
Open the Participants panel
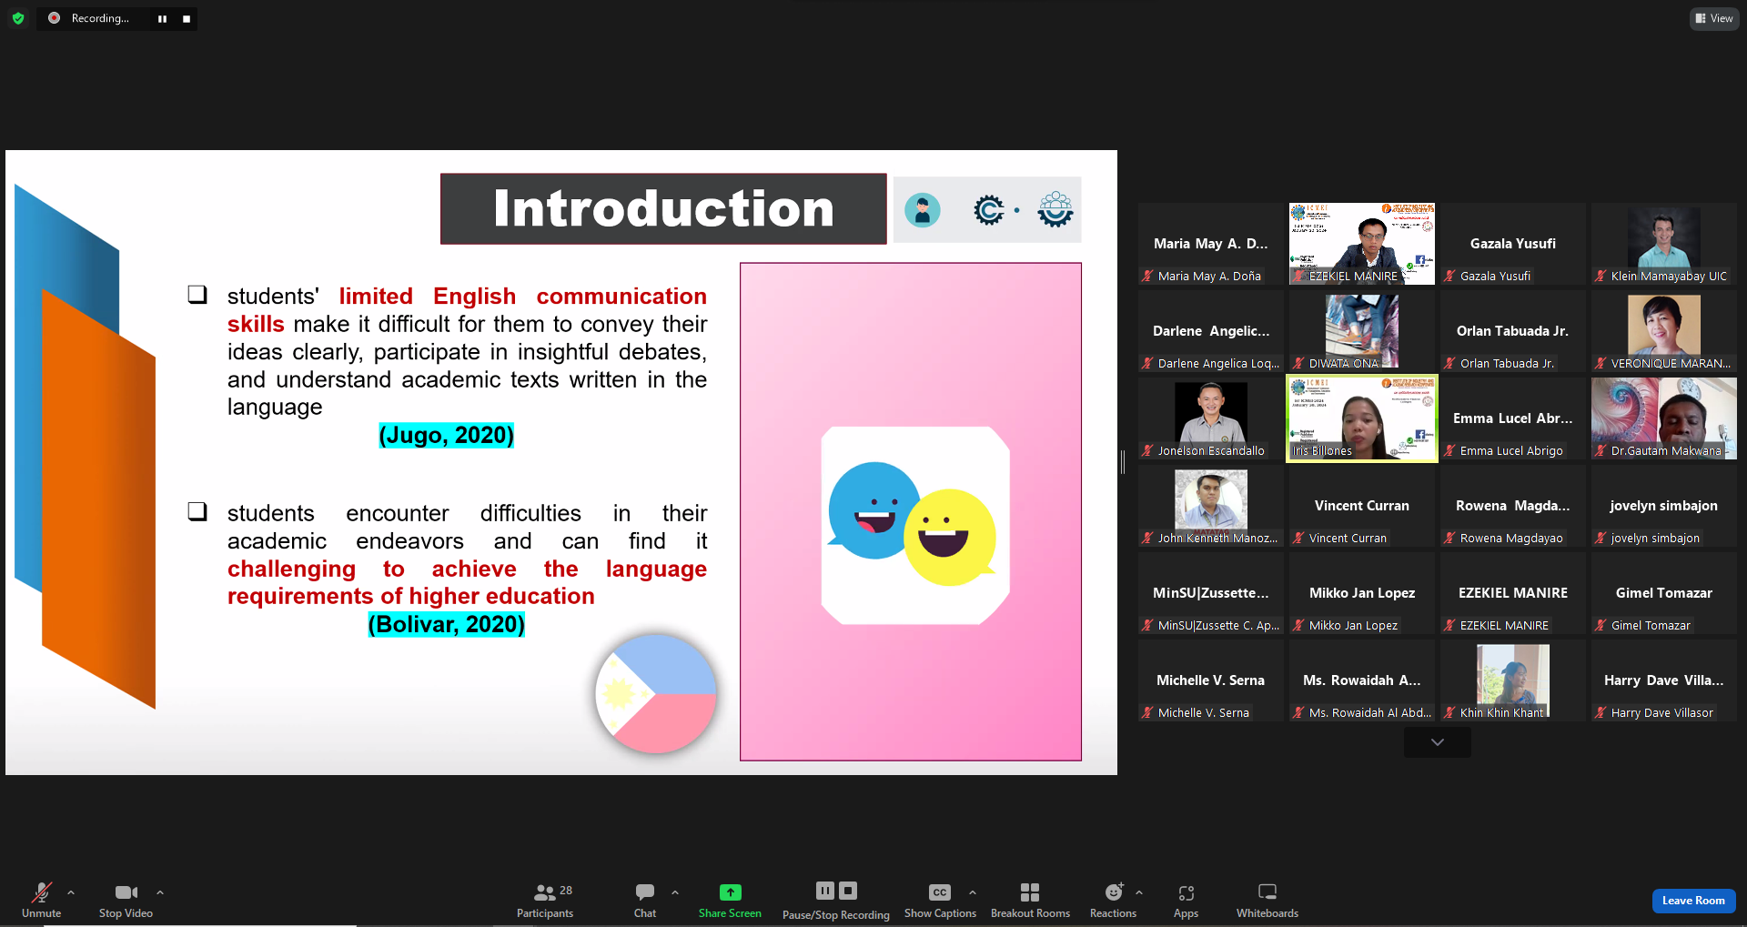point(545,900)
